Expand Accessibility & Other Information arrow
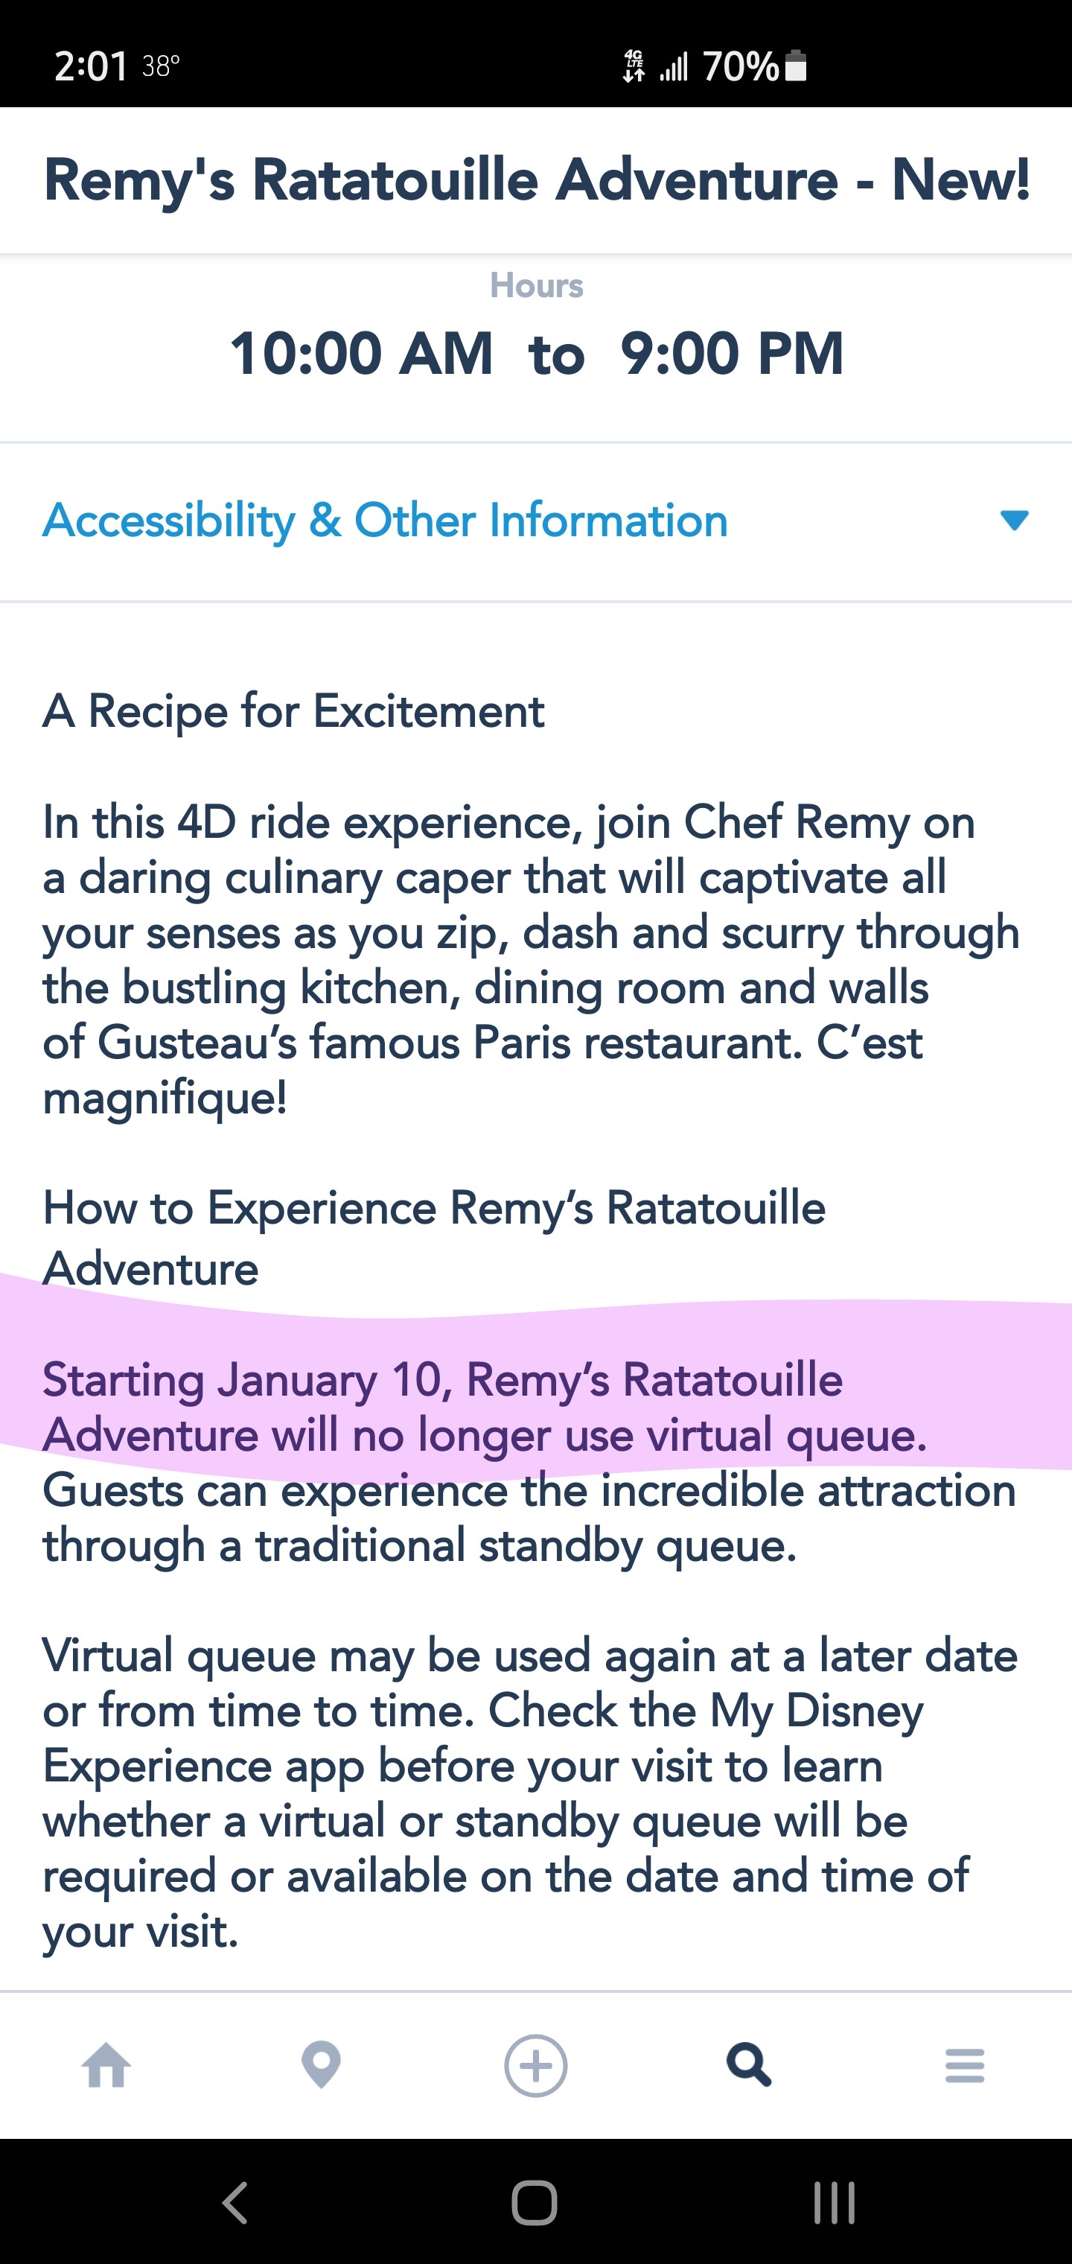The height and width of the screenshot is (2264, 1072). tap(1014, 521)
